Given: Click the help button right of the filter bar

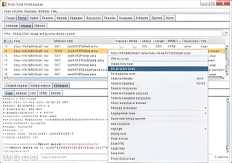Looking at the screenshot, I should [x=226, y=34].
